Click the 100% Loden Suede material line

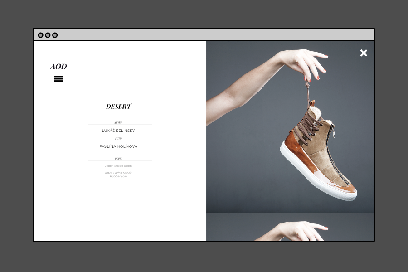click(118, 173)
